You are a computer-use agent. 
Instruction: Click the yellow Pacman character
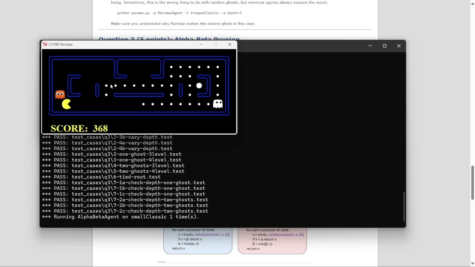point(67,105)
